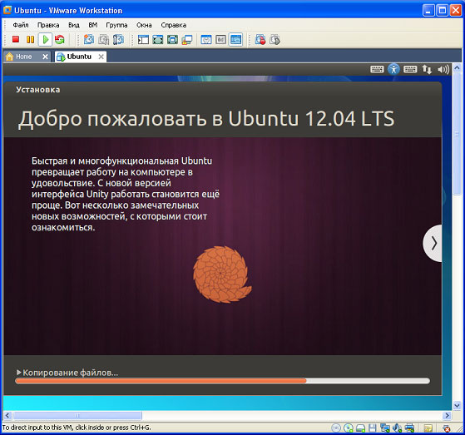Click the network adapter status bar icon
465x435 pixels.
[384, 428]
